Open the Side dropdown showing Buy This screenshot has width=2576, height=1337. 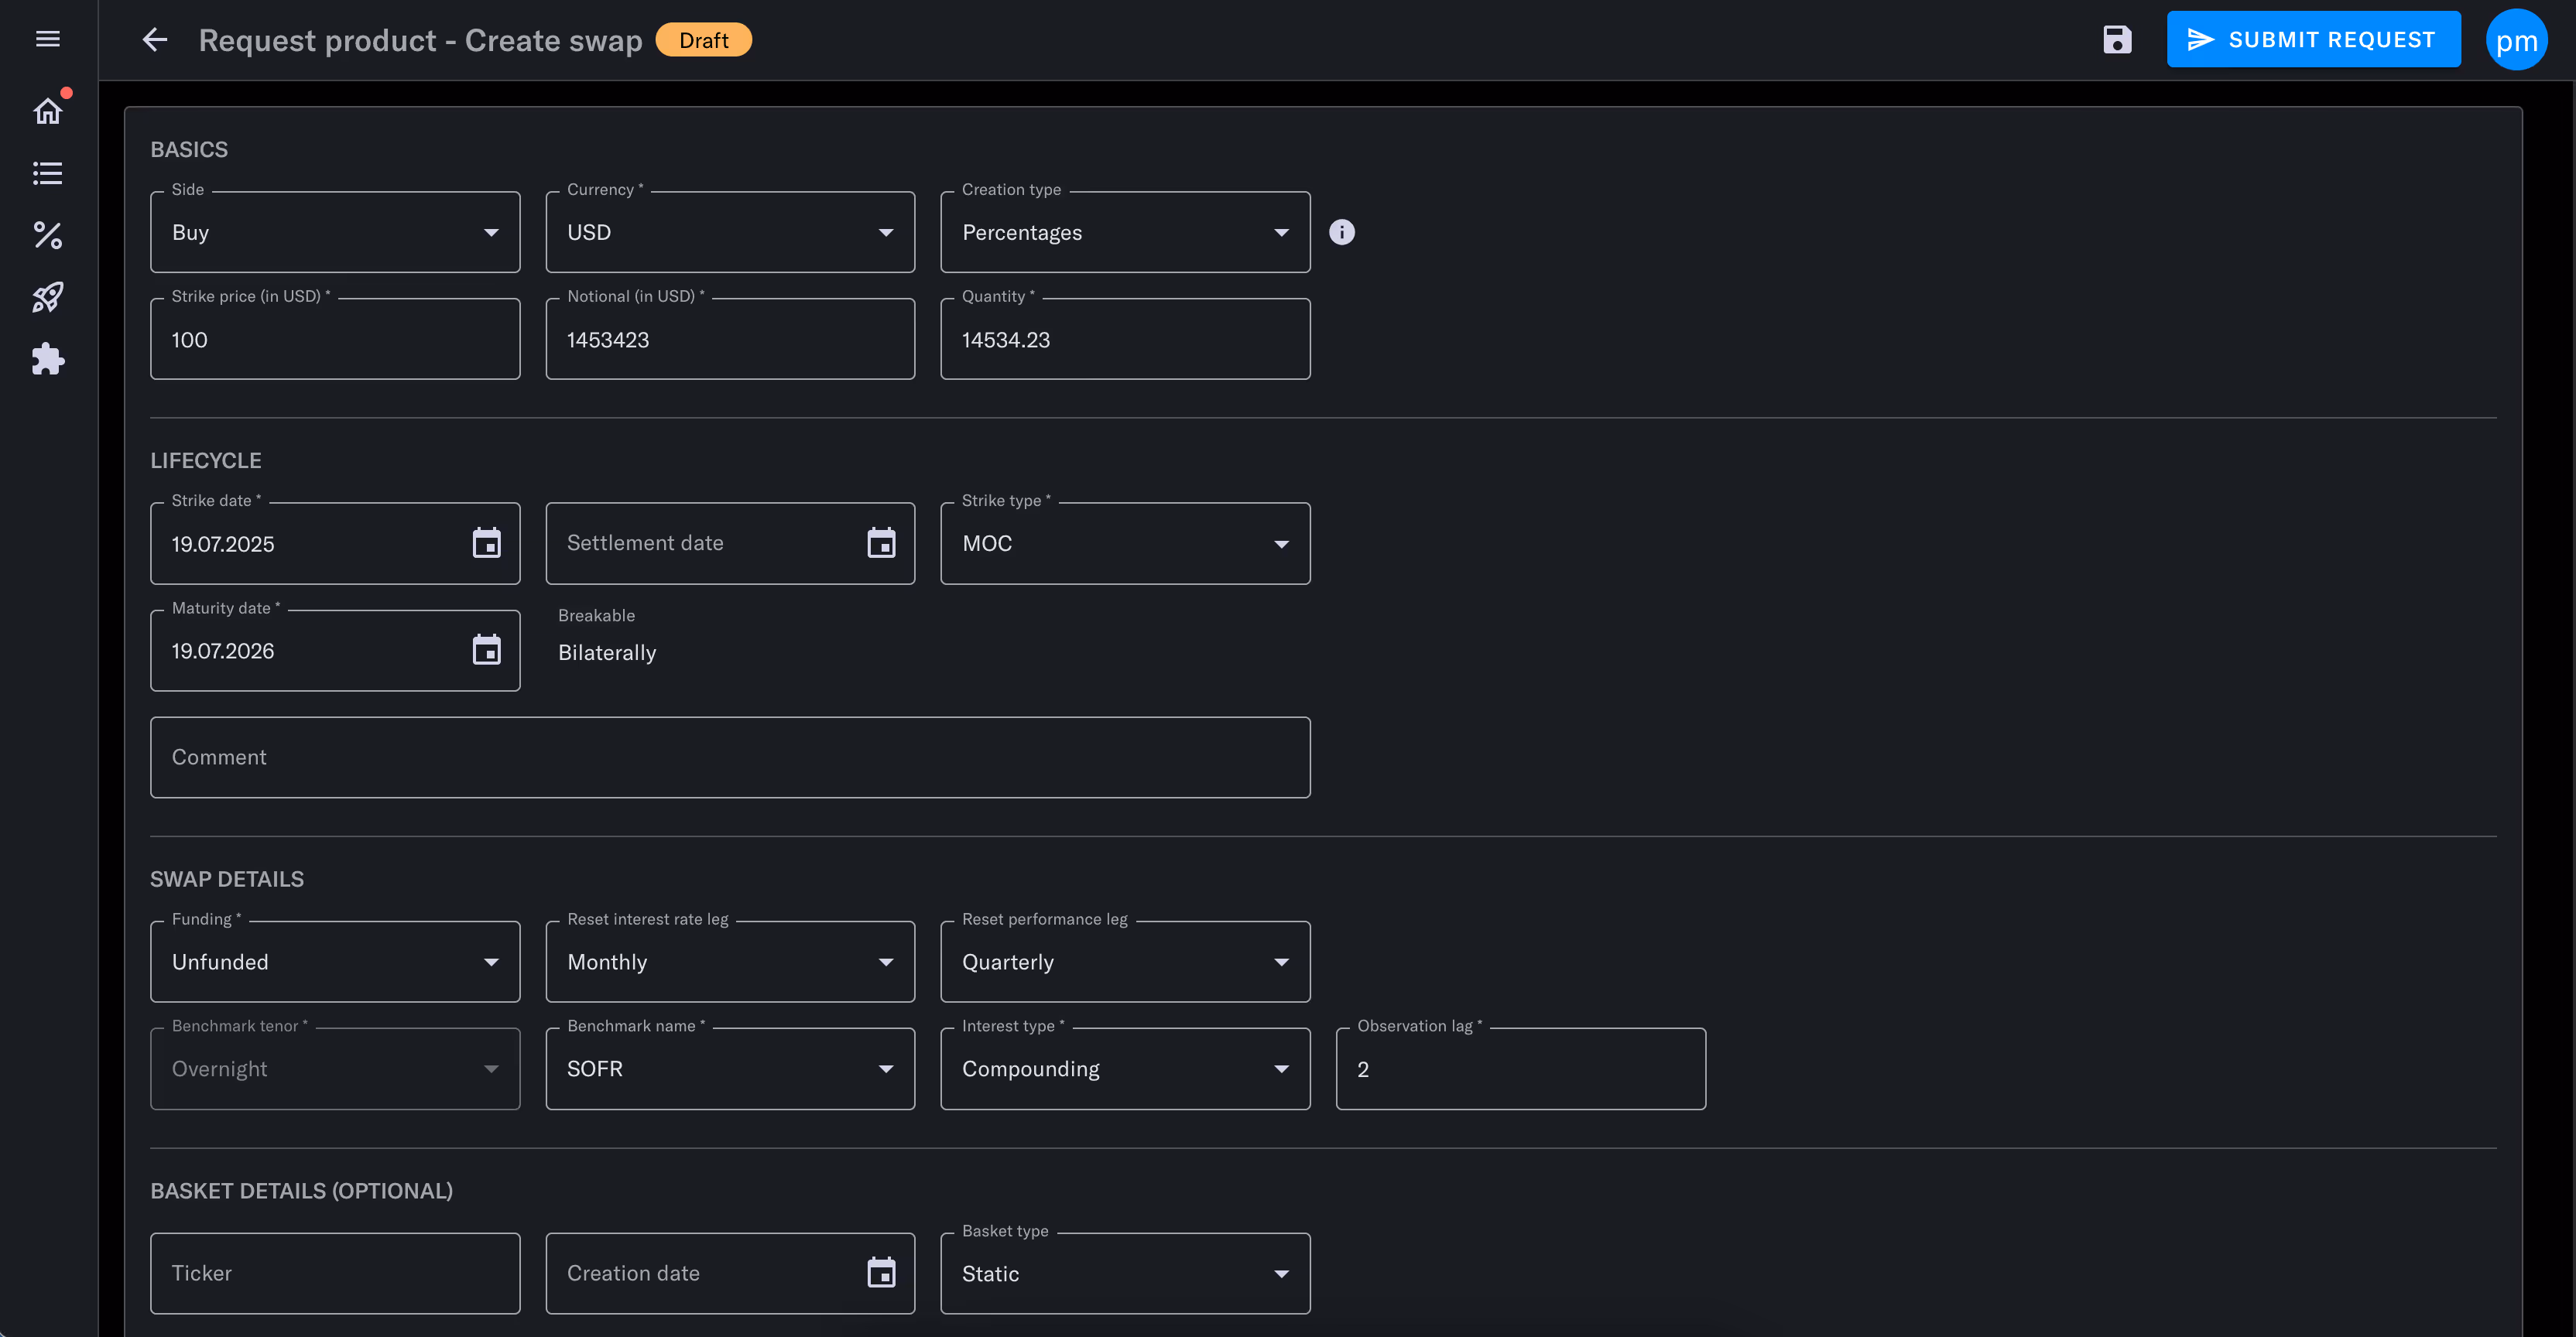[x=335, y=232]
